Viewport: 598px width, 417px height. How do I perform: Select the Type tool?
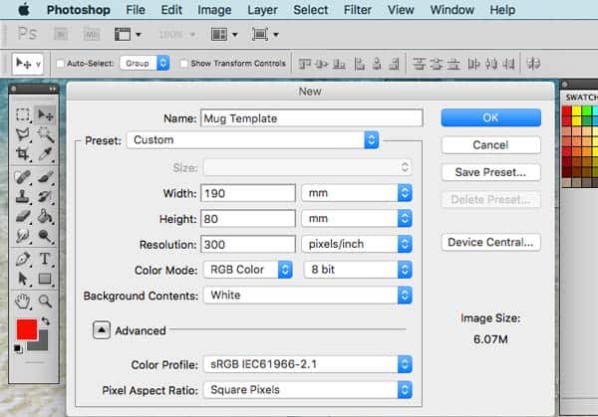[45, 259]
